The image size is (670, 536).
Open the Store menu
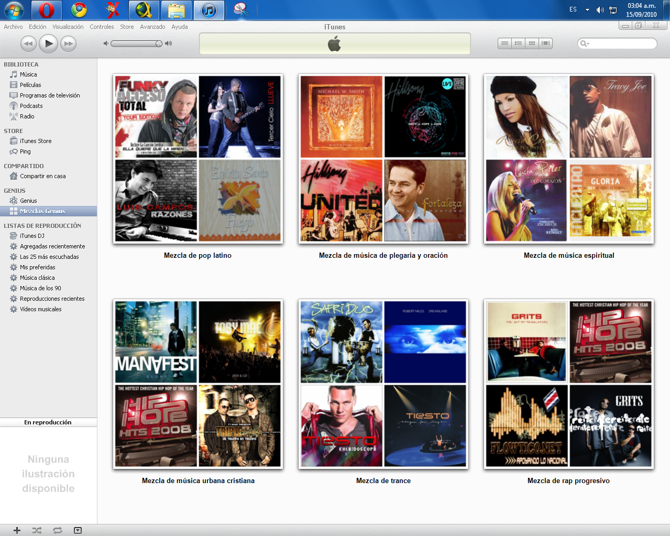[127, 27]
